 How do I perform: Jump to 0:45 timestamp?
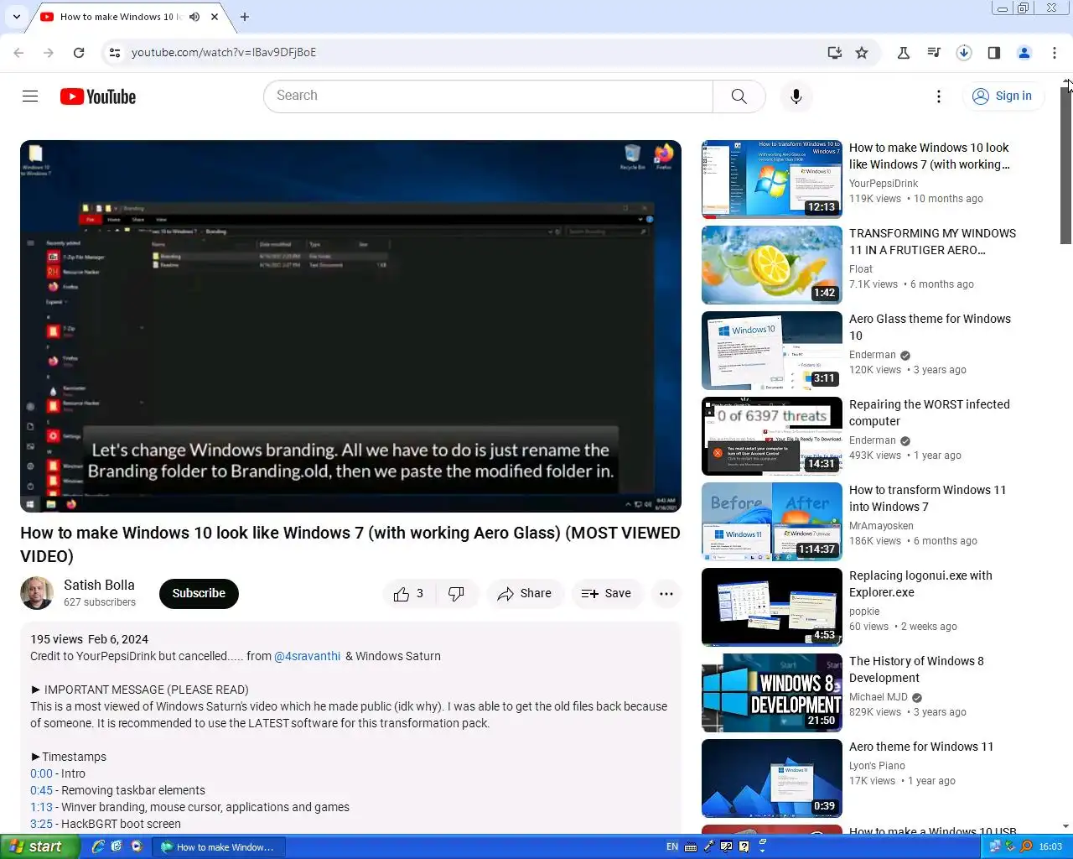41,790
